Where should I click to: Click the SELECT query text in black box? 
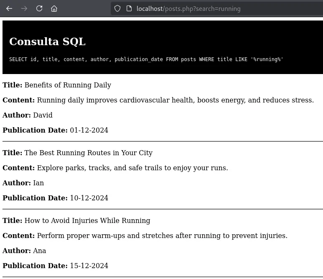click(x=146, y=59)
